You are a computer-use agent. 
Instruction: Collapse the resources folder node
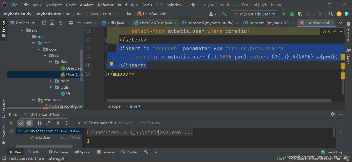[33, 100]
